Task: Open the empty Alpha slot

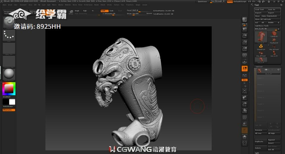Action: coord(9,49)
